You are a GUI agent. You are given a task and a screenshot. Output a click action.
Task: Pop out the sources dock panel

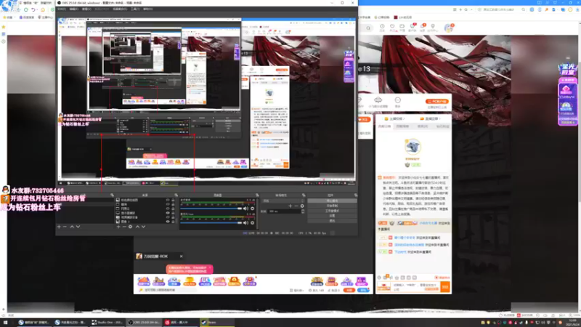coord(176,195)
